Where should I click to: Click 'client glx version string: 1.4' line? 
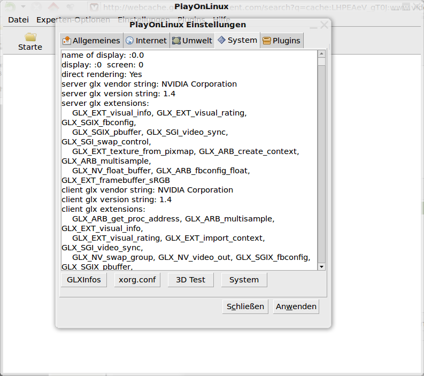[117, 199]
